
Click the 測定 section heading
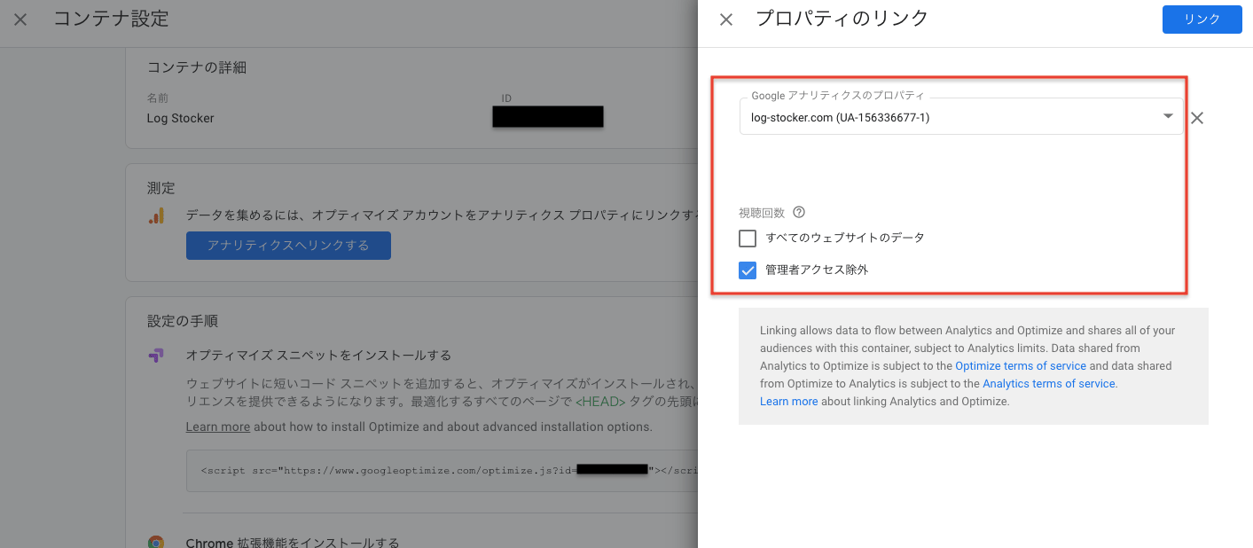[x=161, y=188]
